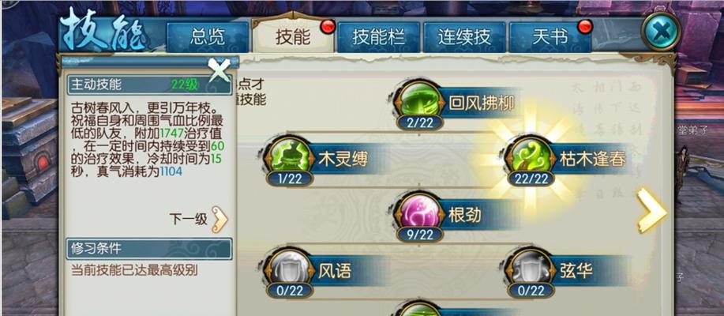724x316 pixels.
Task: Click the 枯木逢春 skill name label
Action: [x=592, y=159]
